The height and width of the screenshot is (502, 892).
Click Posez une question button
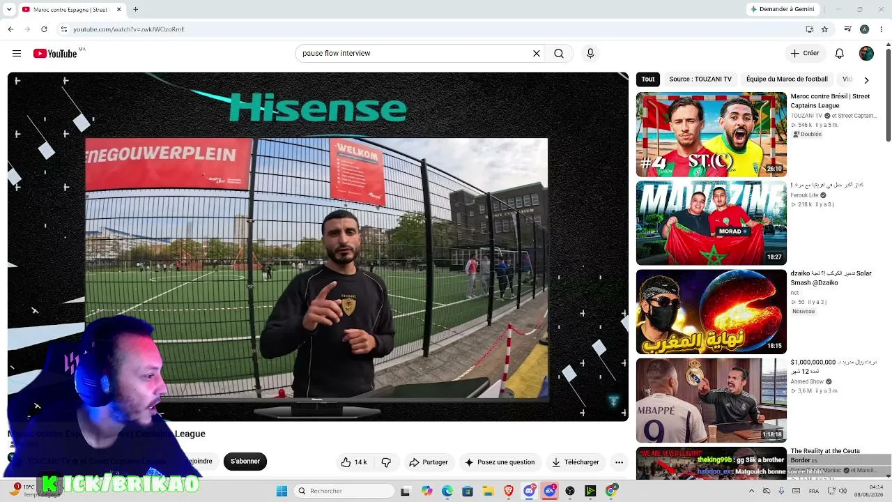click(500, 462)
